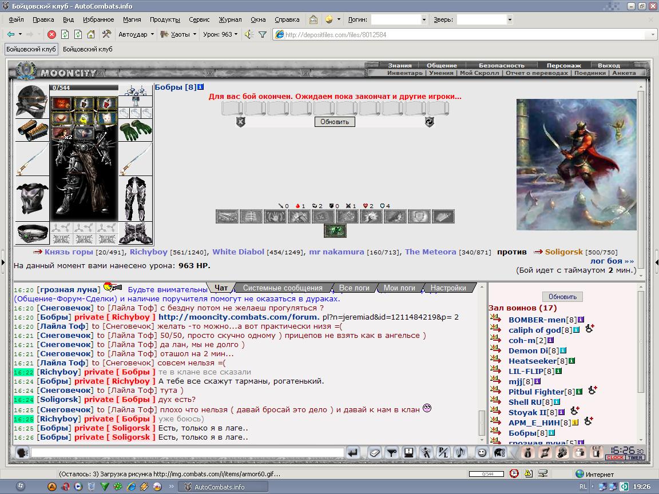Click the running man chat toolbar icon

click(x=426, y=452)
